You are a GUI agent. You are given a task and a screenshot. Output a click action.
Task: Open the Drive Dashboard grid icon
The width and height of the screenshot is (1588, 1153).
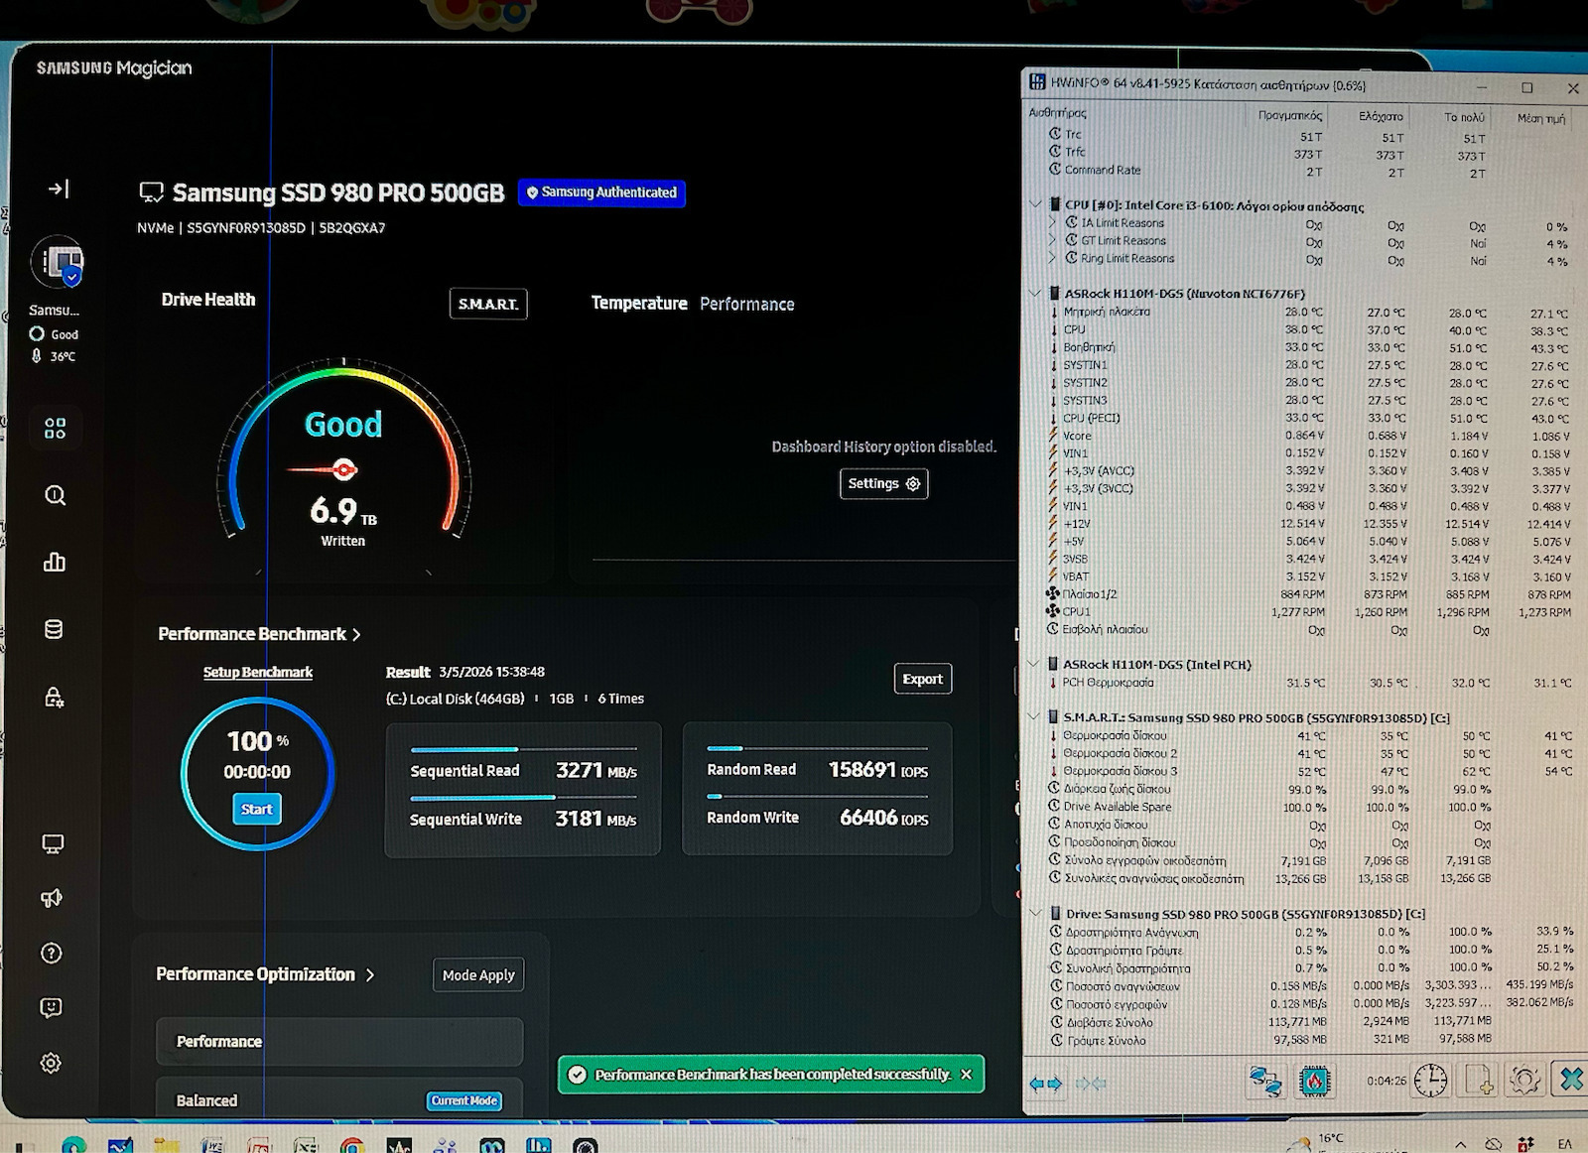point(55,429)
